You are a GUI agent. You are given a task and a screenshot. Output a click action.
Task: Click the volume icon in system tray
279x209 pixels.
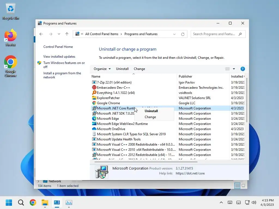coord(254,202)
